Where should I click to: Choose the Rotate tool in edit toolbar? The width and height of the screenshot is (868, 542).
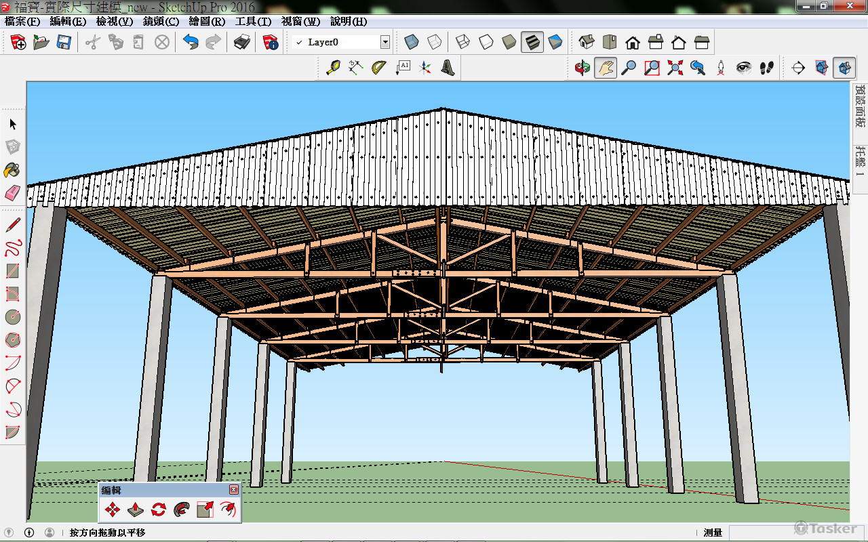tap(159, 509)
